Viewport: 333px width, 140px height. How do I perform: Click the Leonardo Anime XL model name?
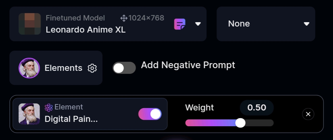click(86, 30)
